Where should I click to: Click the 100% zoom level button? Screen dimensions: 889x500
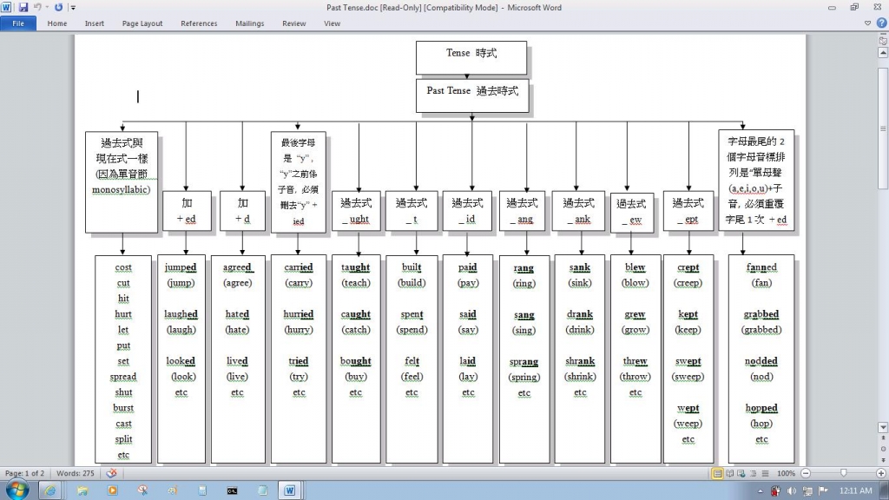pos(787,473)
